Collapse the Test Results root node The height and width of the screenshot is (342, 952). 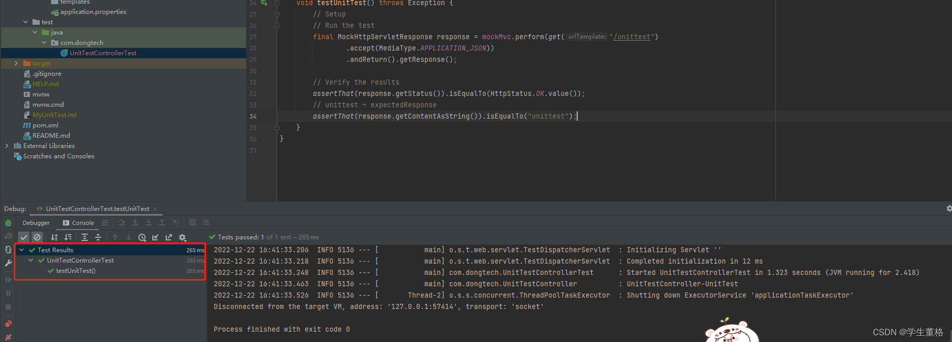pos(22,250)
